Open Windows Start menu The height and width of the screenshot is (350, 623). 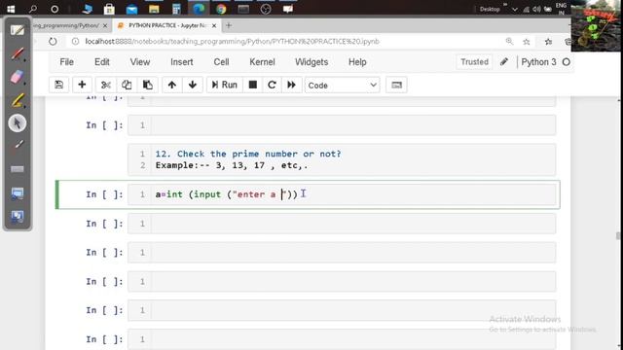11,9
